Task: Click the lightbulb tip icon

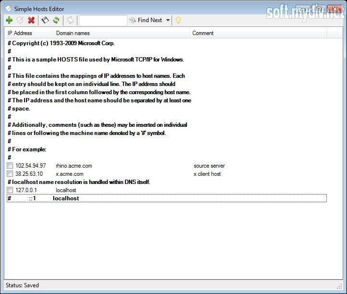Action: click(178, 20)
